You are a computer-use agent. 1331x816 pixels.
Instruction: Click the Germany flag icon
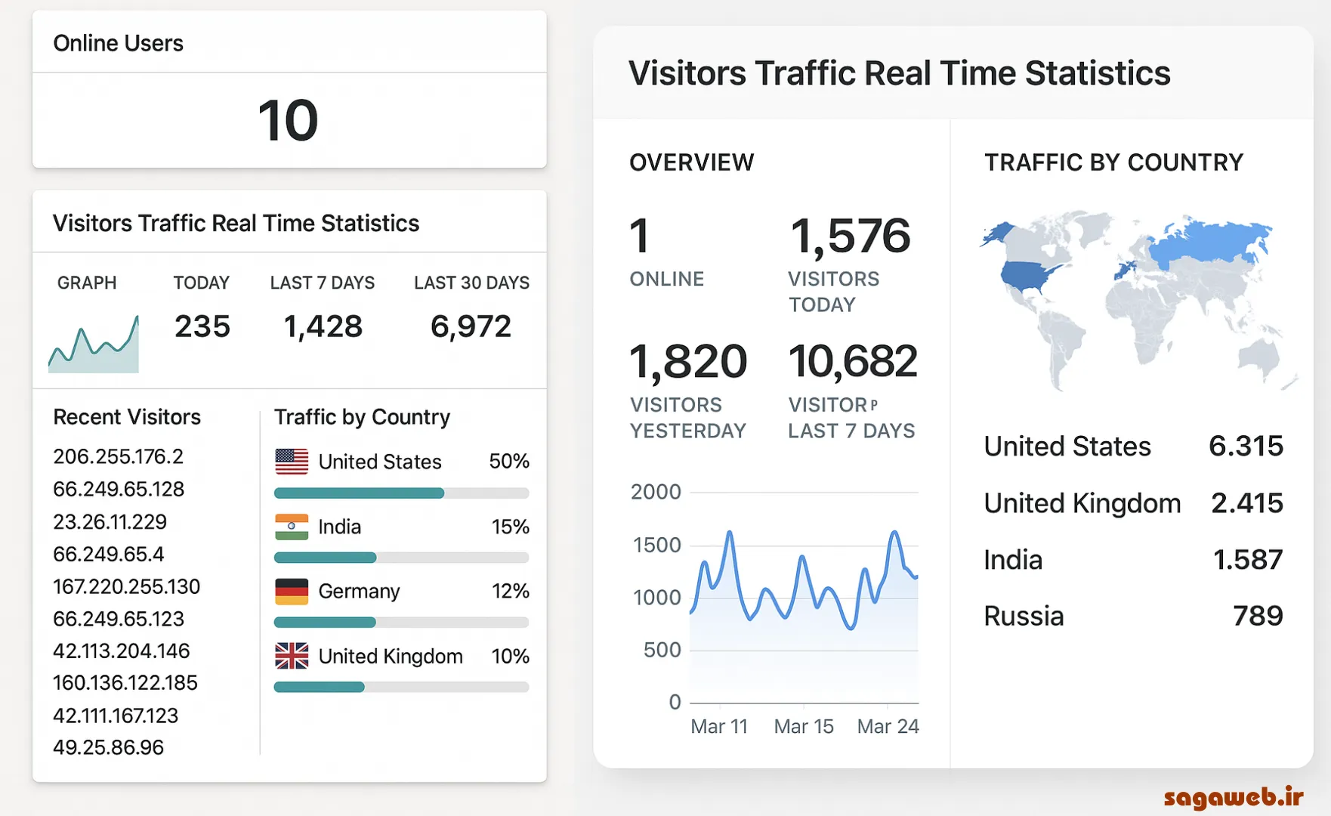click(292, 592)
